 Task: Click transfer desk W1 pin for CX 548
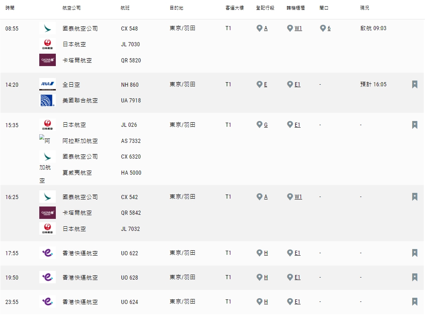pyautogui.click(x=290, y=28)
